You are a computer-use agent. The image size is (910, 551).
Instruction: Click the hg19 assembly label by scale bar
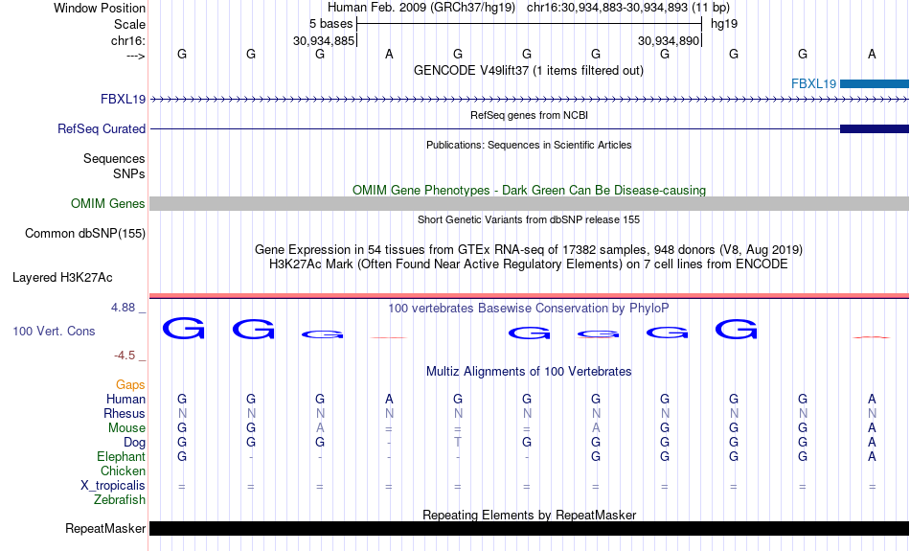click(x=724, y=24)
